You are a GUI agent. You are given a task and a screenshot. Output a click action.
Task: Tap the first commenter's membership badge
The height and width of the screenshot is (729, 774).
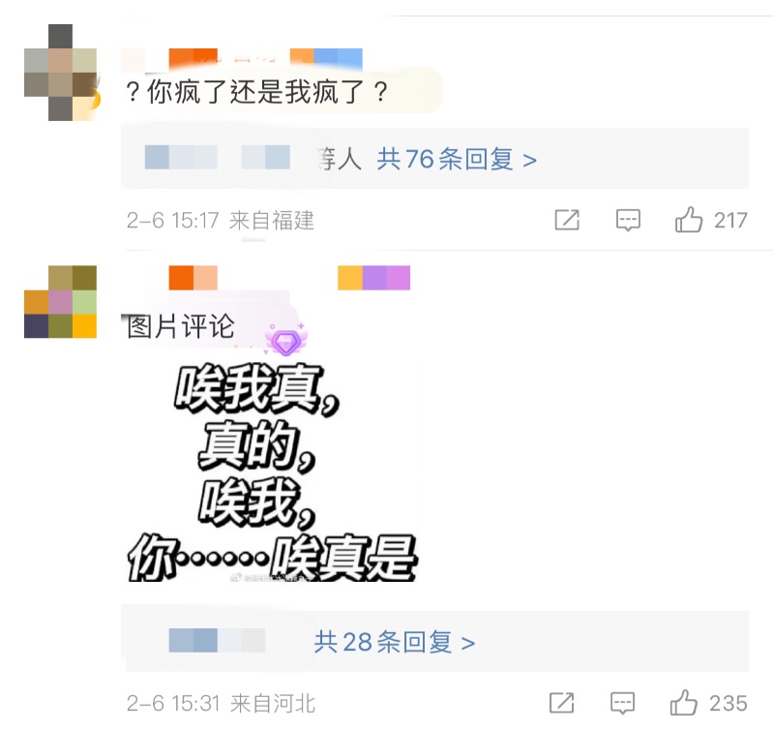click(326, 60)
